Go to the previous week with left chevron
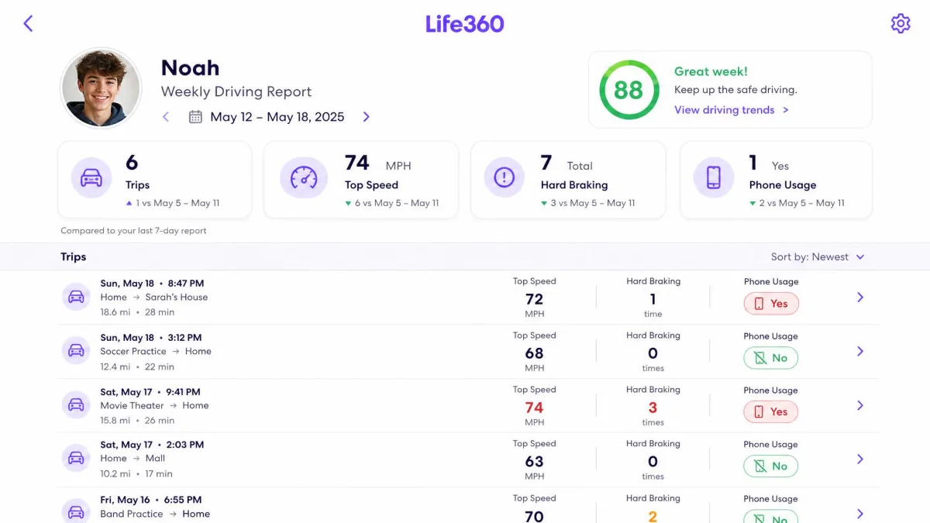Image resolution: width=930 pixels, height=523 pixels. click(166, 117)
